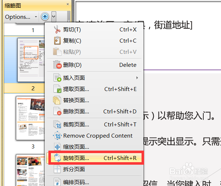Expand the chevron dropdown beside the plus button

click(x=53, y=17)
